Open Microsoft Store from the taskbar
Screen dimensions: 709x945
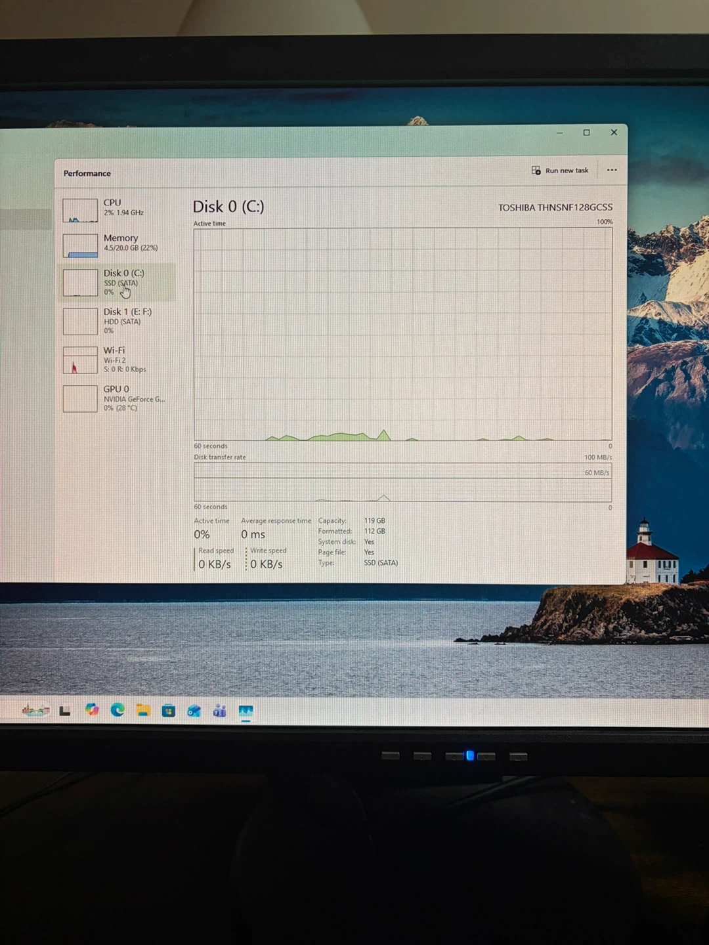click(169, 711)
